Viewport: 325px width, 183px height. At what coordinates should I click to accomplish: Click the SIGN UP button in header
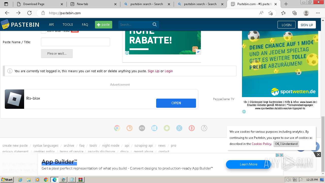[307, 25]
